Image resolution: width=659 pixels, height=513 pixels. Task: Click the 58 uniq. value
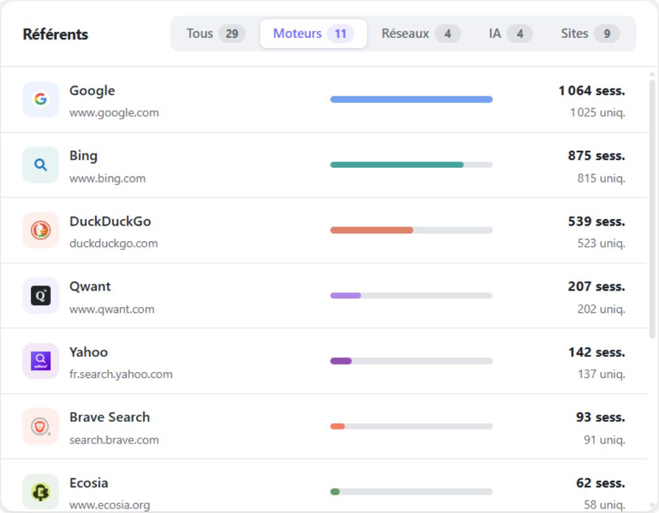605,504
